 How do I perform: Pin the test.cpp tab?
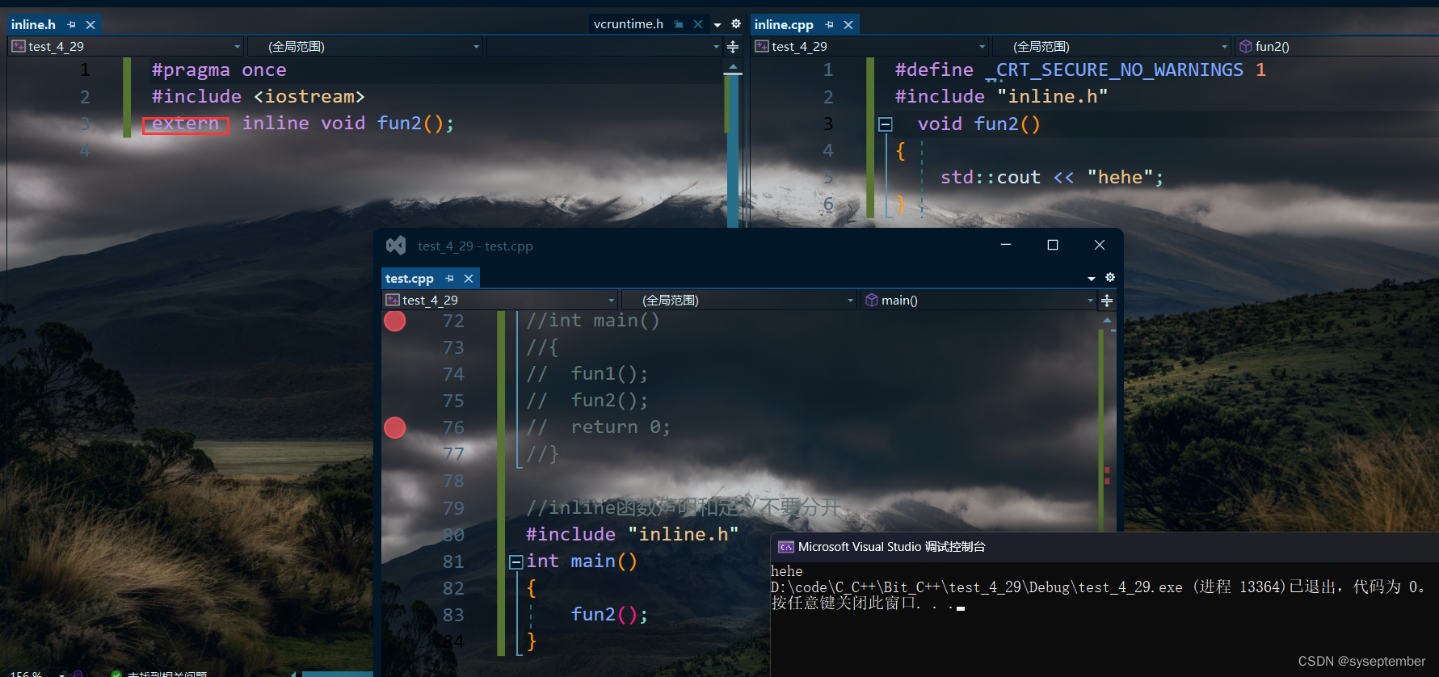pos(449,279)
